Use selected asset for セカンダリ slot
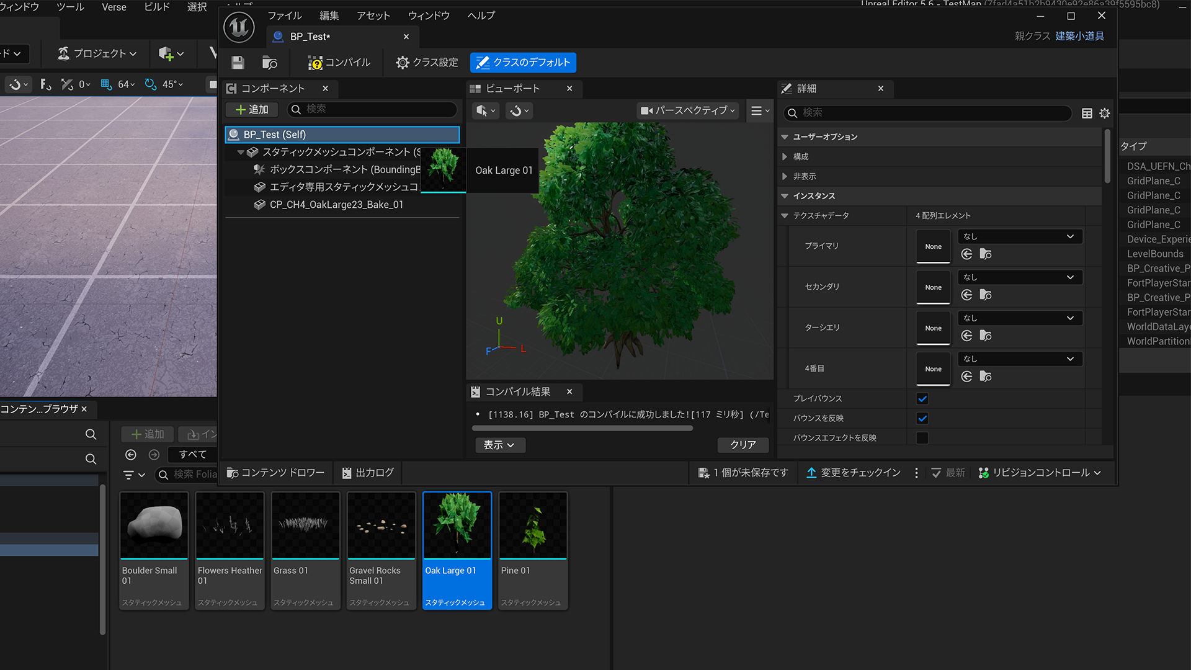 pos(966,295)
